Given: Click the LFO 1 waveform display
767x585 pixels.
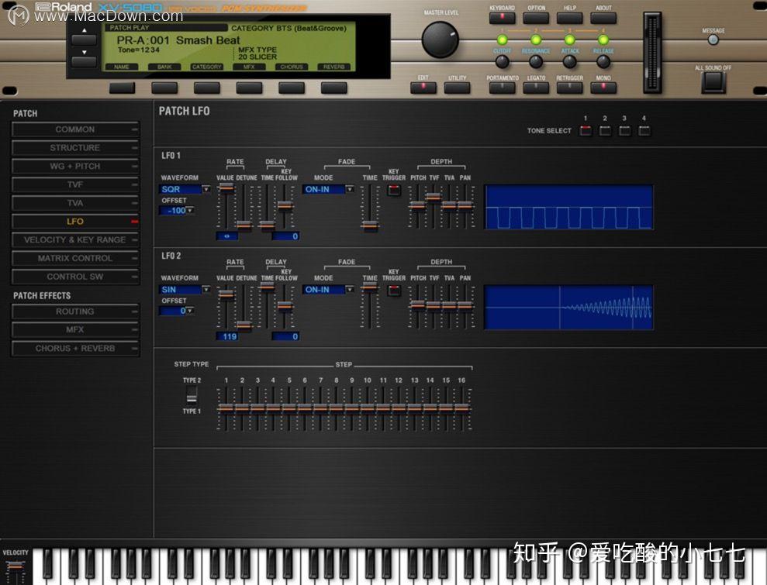Looking at the screenshot, I should tap(568, 207).
